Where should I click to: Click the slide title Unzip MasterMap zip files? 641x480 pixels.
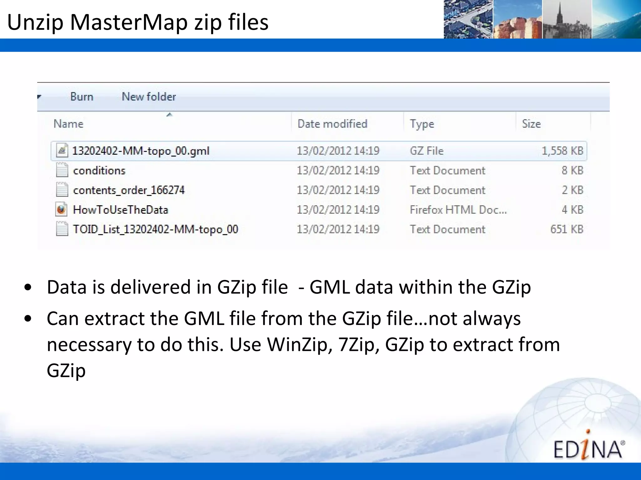138,22
